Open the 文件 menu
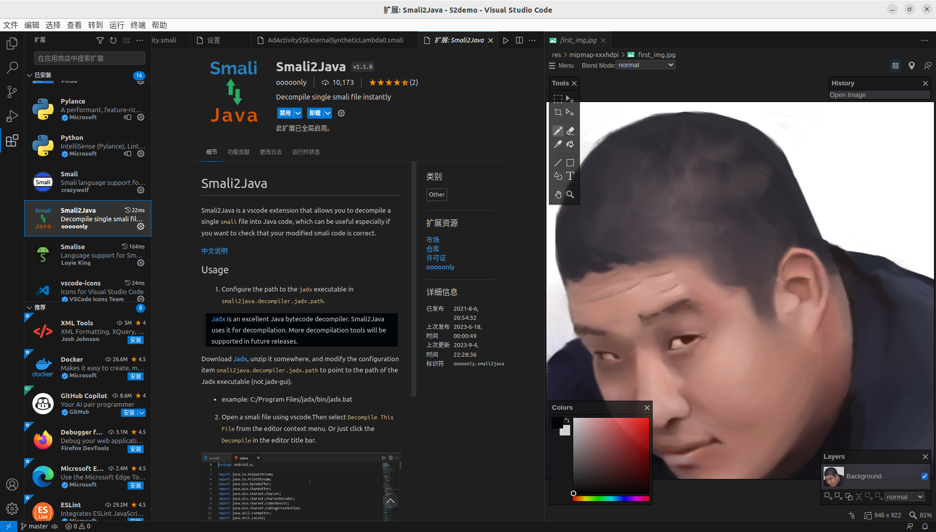Image resolution: width=936 pixels, height=532 pixels. (10, 25)
